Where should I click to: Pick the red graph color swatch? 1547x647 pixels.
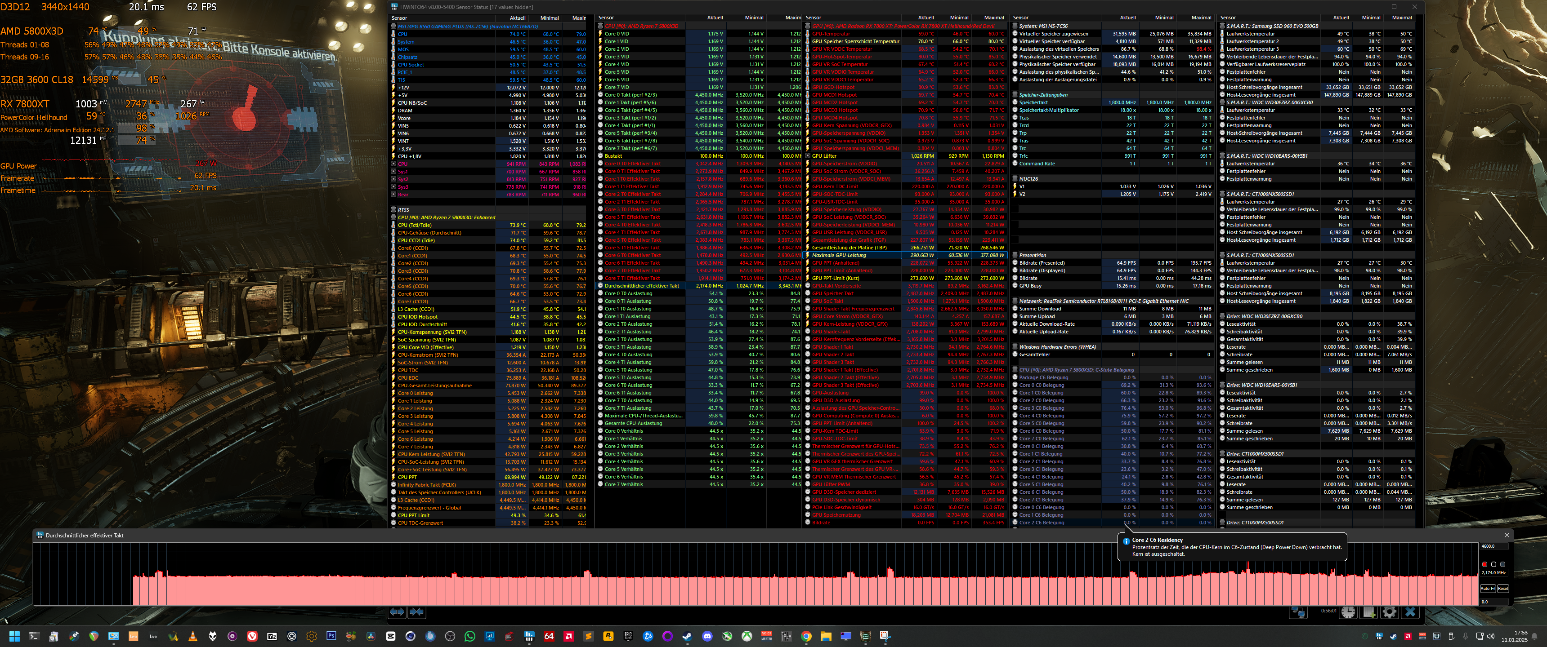click(x=1484, y=564)
